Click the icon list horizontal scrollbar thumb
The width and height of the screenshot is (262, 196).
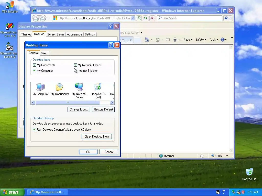coord(68,103)
